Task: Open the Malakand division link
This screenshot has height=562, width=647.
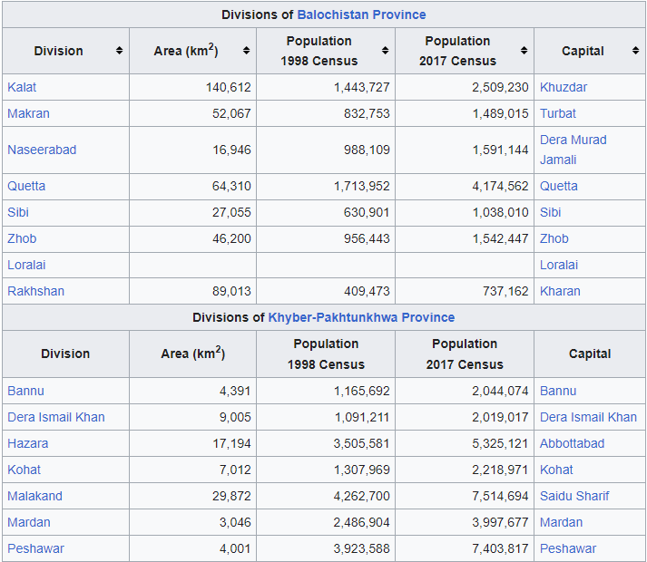Action: pyautogui.click(x=34, y=496)
